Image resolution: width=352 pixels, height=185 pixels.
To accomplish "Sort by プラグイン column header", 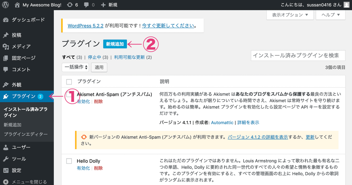I will [89, 81].
